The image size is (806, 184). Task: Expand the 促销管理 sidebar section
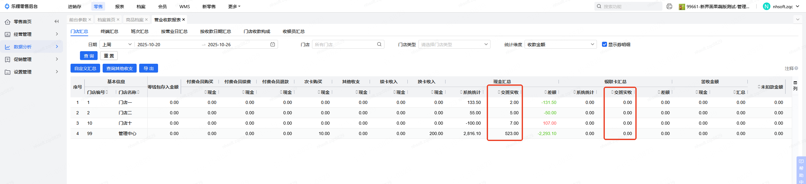click(57, 59)
